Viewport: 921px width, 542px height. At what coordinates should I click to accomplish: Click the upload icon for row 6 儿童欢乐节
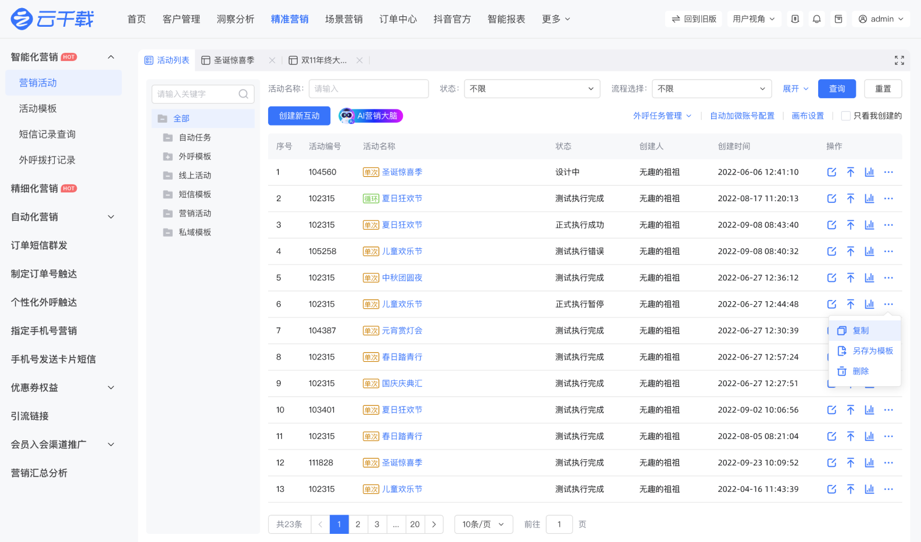pyautogui.click(x=851, y=304)
